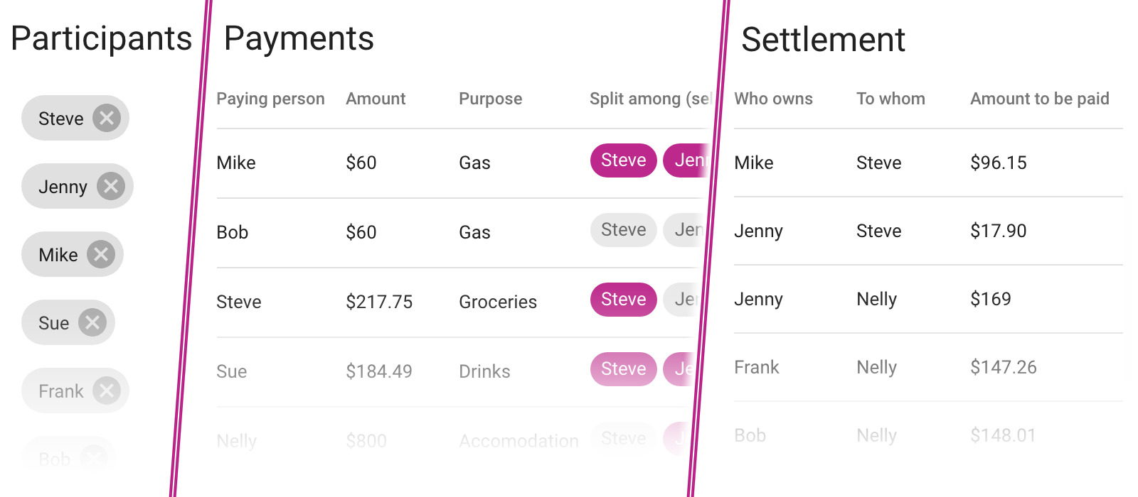
Task: Toggle Steve chip in Groceries row
Action: (x=623, y=300)
